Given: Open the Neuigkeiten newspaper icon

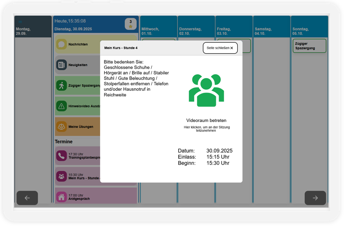Looking at the screenshot, I should pyautogui.click(x=61, y=65).
